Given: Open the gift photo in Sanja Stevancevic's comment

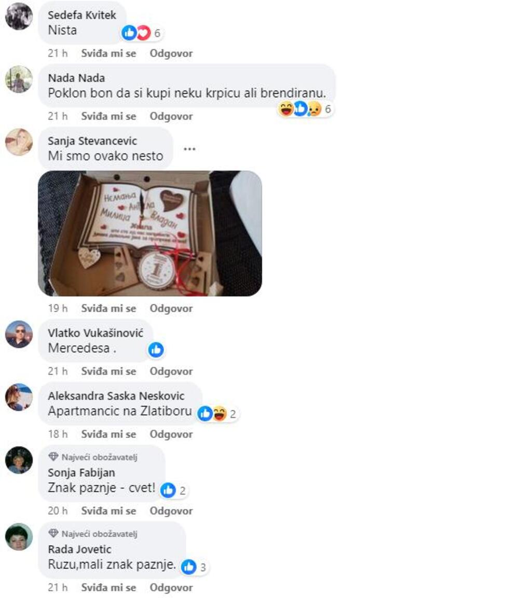Looking at the screenshot, I should click(x=150, y=233).
